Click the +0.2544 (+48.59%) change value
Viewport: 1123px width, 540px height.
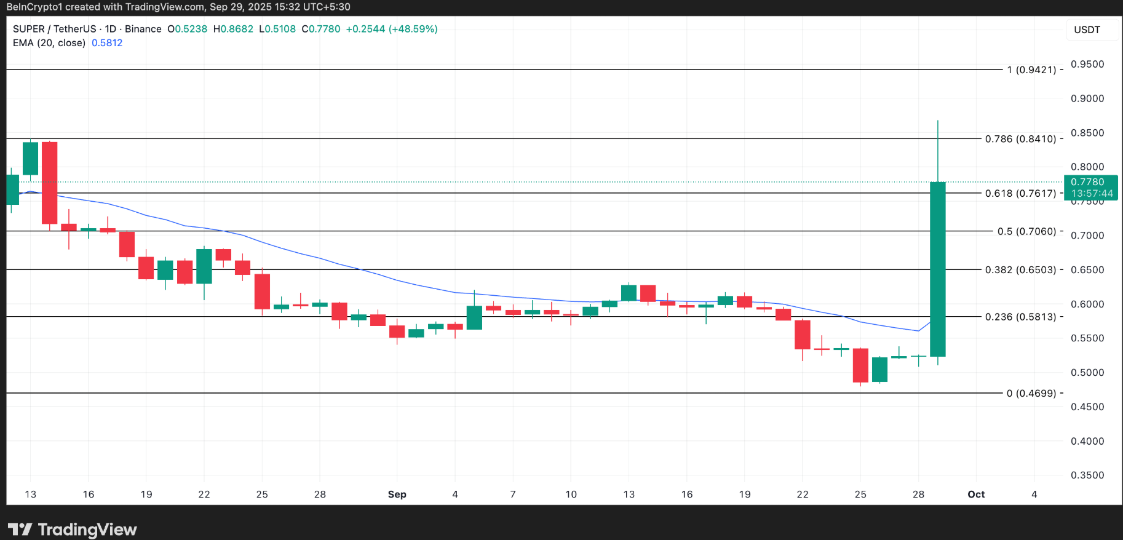click(392, 29)
